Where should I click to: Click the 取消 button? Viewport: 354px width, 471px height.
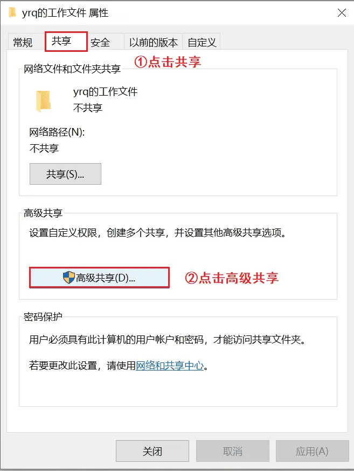[x=233, y=451]
